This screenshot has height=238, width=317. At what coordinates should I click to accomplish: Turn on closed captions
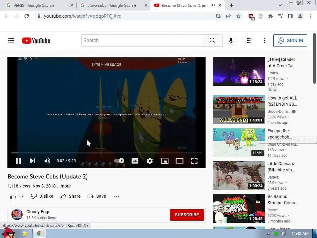[135, 161]
